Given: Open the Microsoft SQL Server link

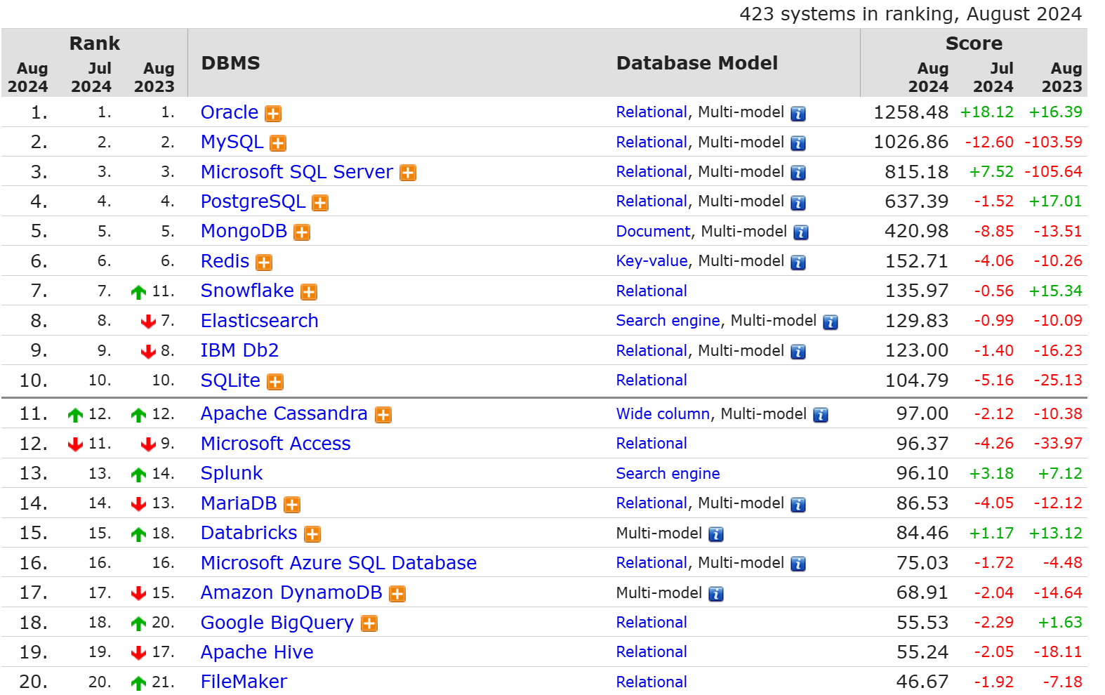Looking at the screenshot, I should pos(297,172).
